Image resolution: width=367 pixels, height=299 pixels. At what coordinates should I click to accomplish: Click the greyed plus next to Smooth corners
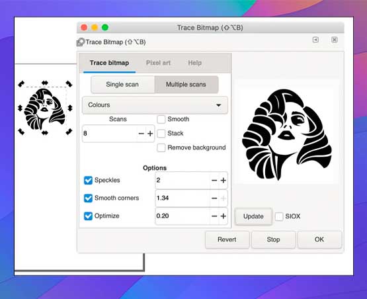[224, 198]
